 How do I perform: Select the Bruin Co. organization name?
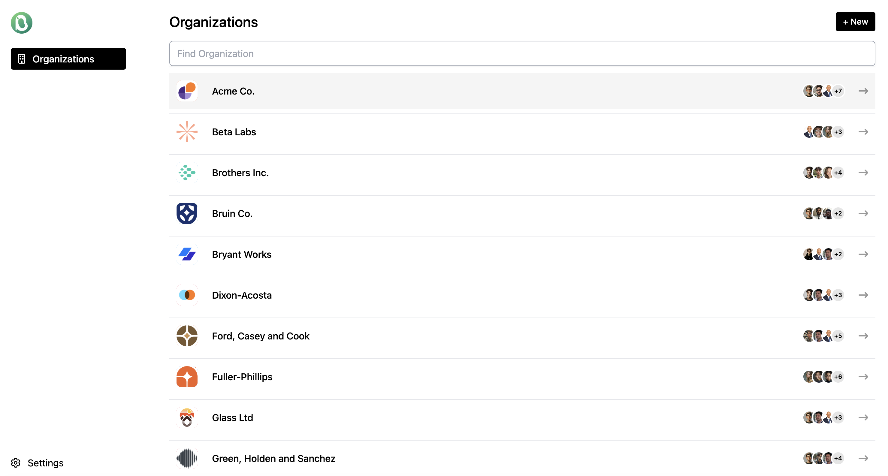(232, 213)
